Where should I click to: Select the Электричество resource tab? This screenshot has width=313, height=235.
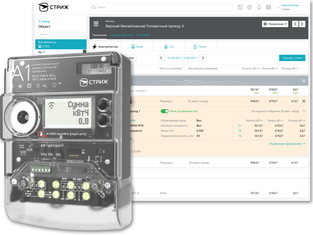105,47
